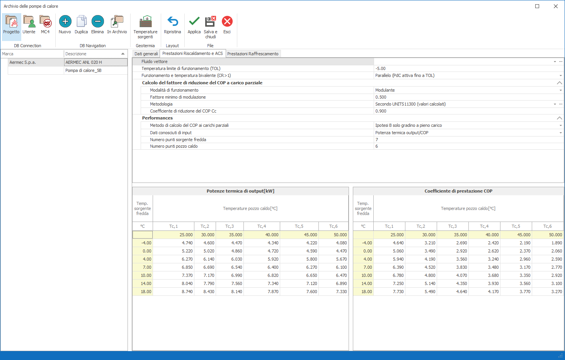565x360 pixels.
Task: Collapse the Performances section
Action: coord(559,118)
